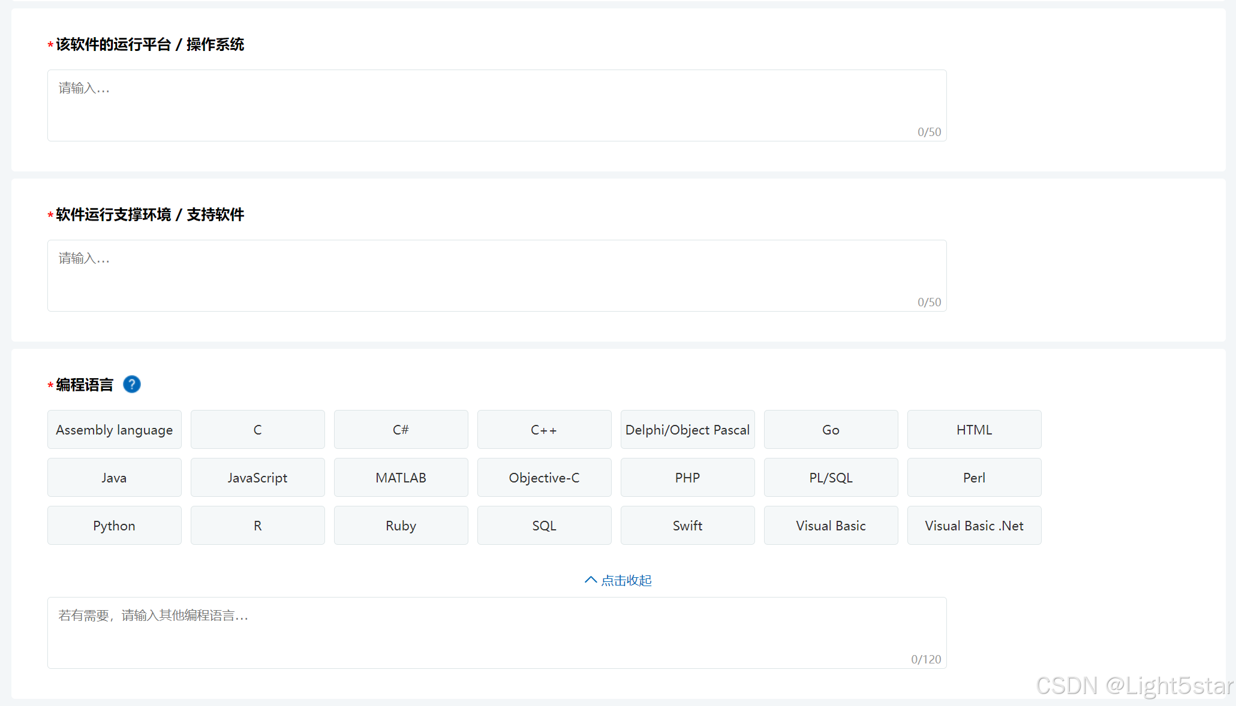Select the C language option
This screenshot has width=1236, height=706.
(x=257, y=430)
